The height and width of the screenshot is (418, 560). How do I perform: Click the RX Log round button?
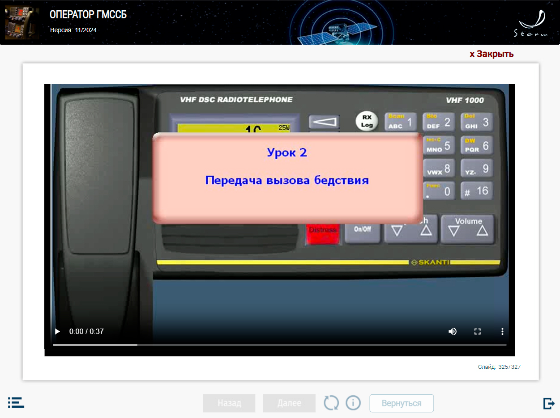[367, 122]
